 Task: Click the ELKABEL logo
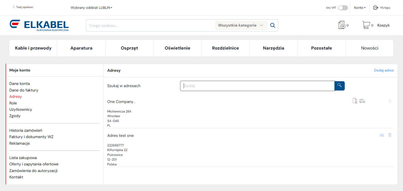point(39,25)
